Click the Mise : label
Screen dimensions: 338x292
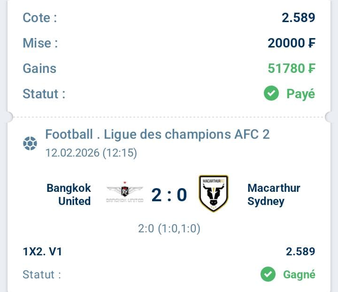coord(40,43)
